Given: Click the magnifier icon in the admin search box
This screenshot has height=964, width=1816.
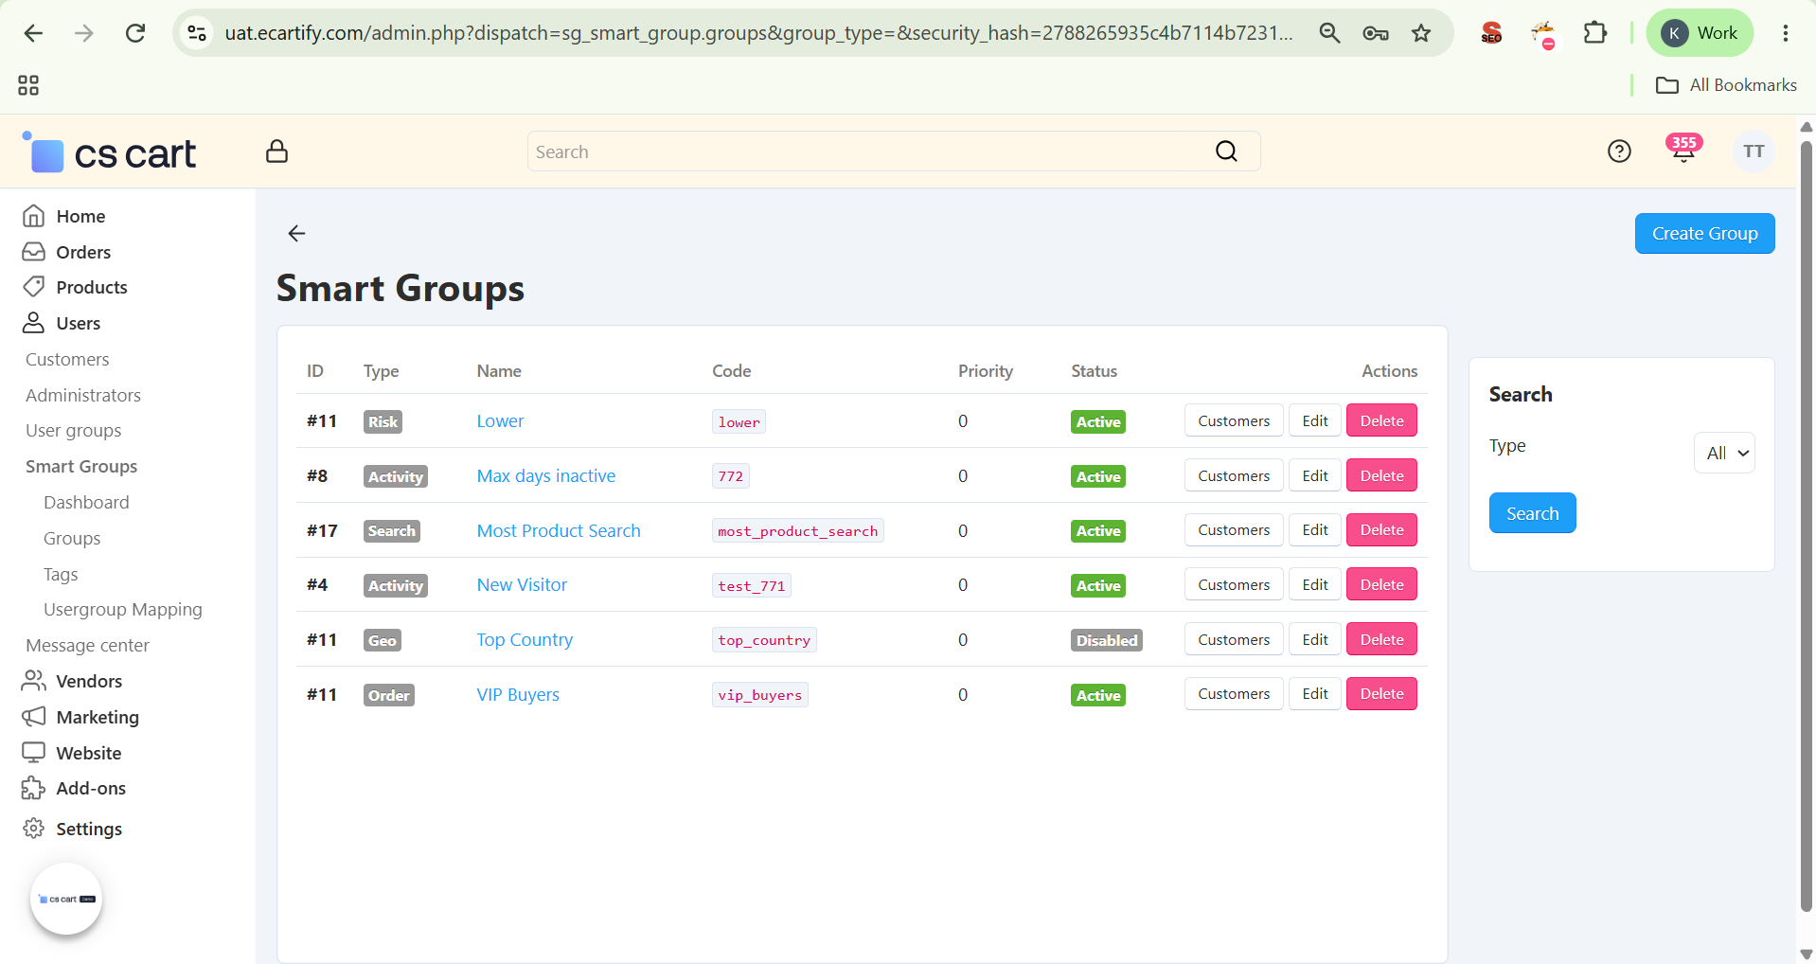Looking at the screenshot, I should (1226, 152).
